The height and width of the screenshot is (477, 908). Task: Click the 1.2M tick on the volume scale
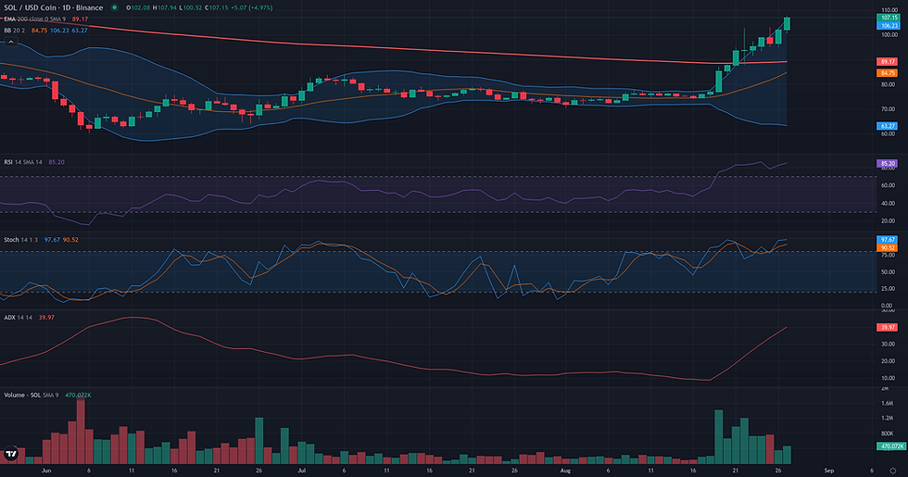887,418
